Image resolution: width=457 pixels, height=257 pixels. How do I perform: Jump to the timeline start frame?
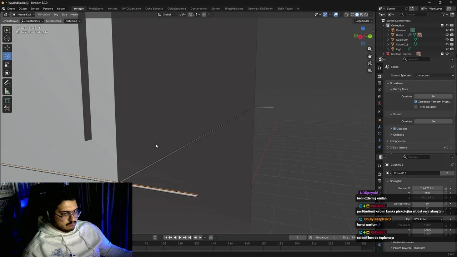[166, 237]
